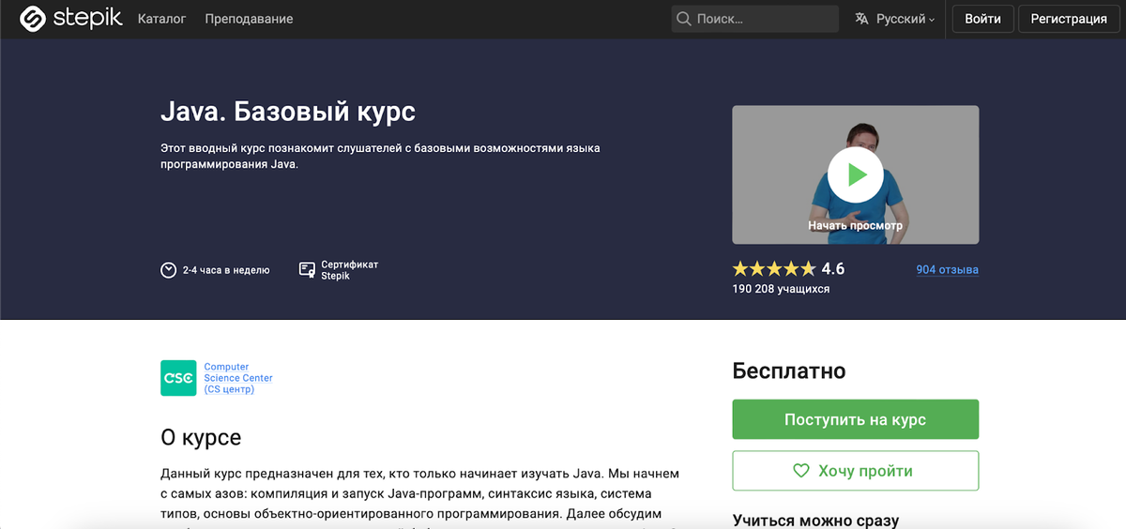Open the Русский language dropdown
Screen dimensions: 1126x529
click(894, 19)
